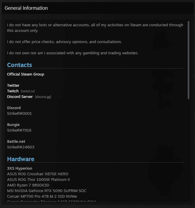The image size is (195, 208).
Task: Click the scrollbar track below the thumb
Action: (x=189, y=148)
